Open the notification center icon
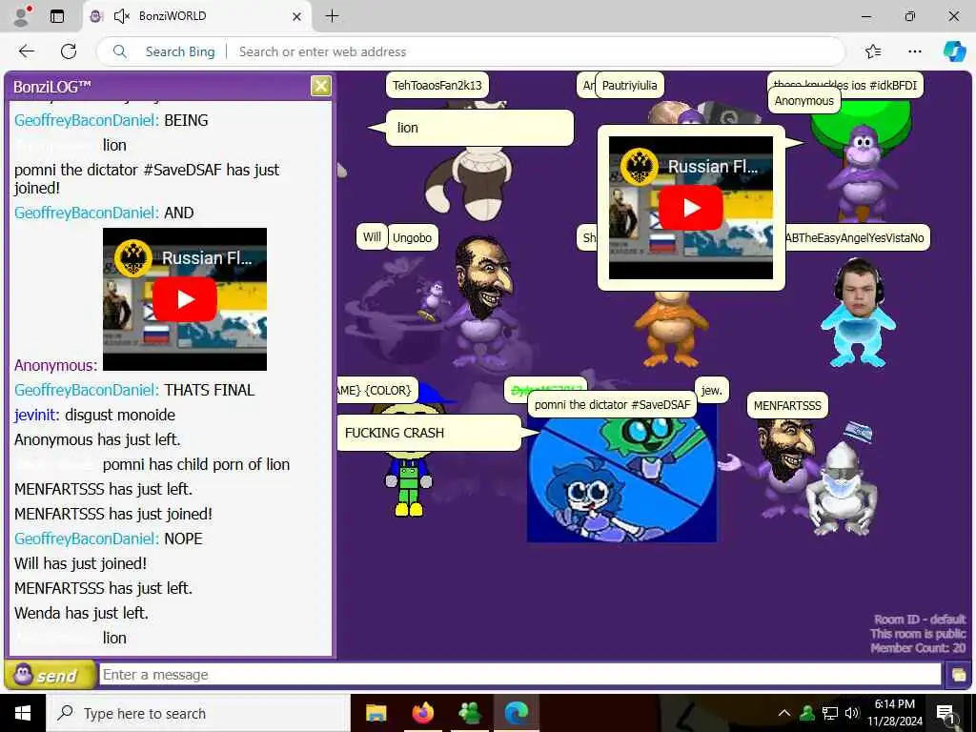 945,714
